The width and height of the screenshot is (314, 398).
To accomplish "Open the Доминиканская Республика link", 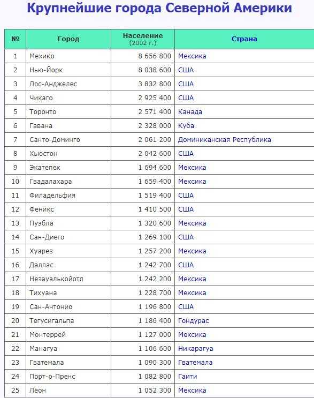I will [x=225, y=140].
